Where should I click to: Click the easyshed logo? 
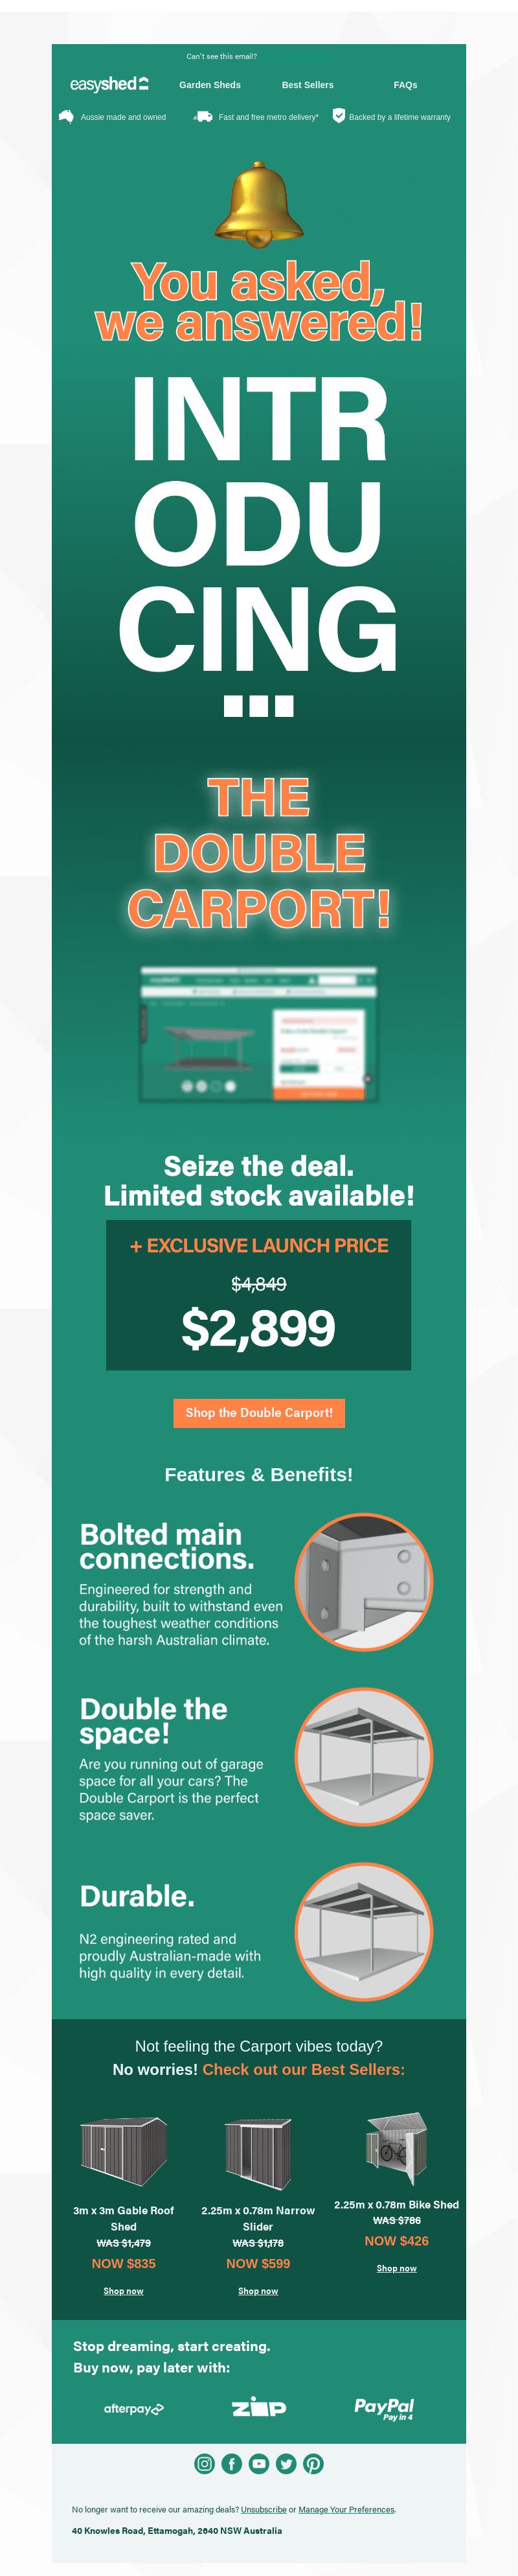[109, 84]
